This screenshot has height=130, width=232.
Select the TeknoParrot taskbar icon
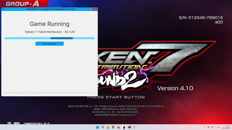[x=124, y=127]
